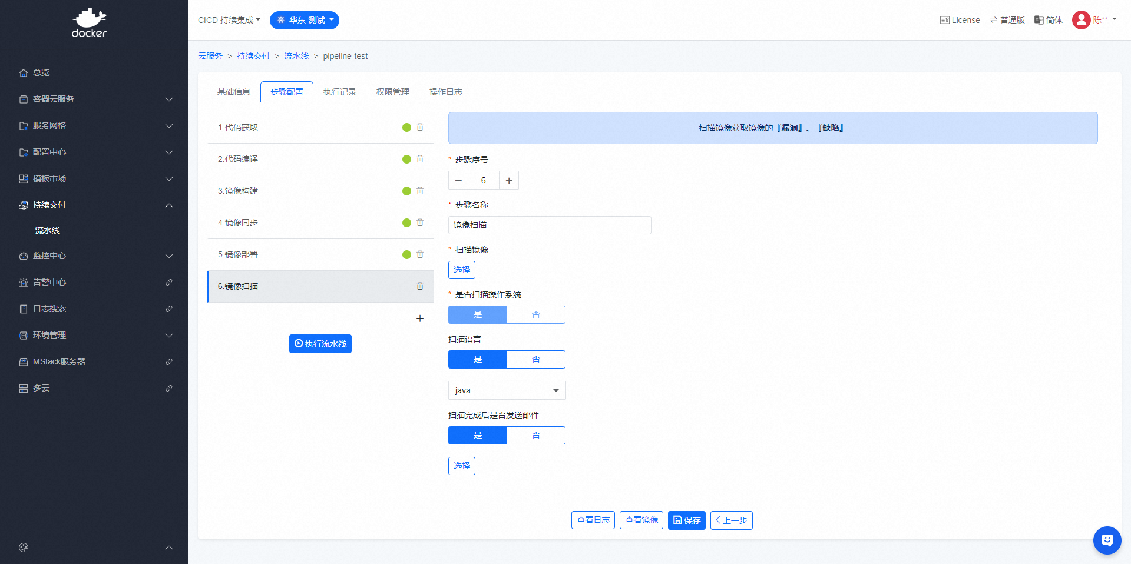Delete the 镜像扫描 step via trash icon

[420, 286]
